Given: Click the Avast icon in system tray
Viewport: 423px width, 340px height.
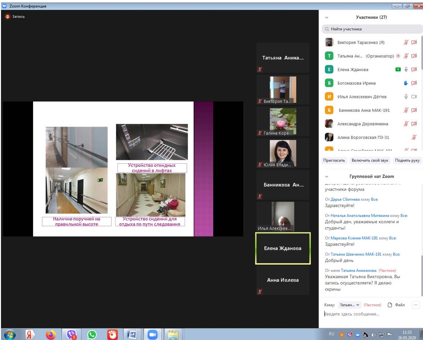Looking at the screenshot, I should pyautogui.click(x=342, y=335).
